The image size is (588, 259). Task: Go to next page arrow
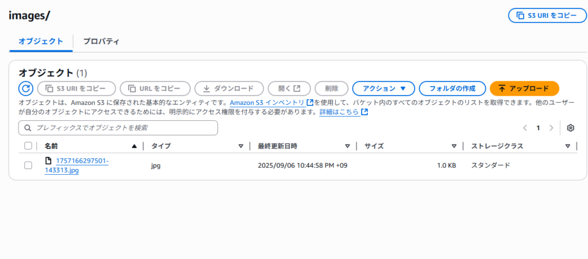[x=551, y=128]
